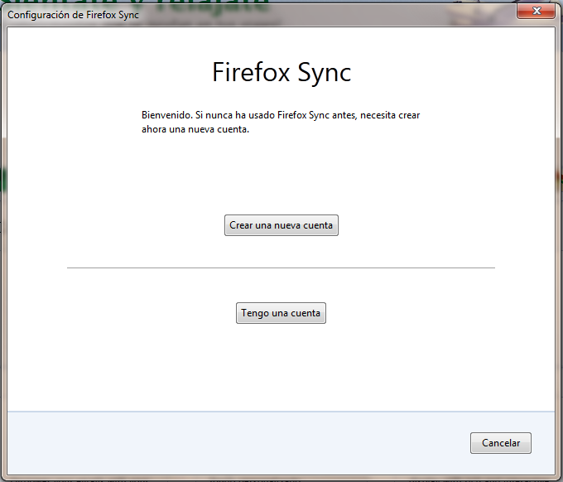Viewport: 563px width, 482px height.
Task: Click the dialog's left window border
Action: coord(3,248)
